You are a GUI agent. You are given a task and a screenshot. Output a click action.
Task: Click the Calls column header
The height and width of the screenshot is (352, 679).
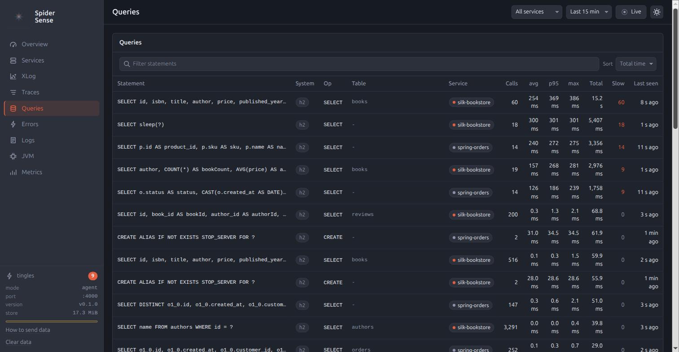pos(511,84)
